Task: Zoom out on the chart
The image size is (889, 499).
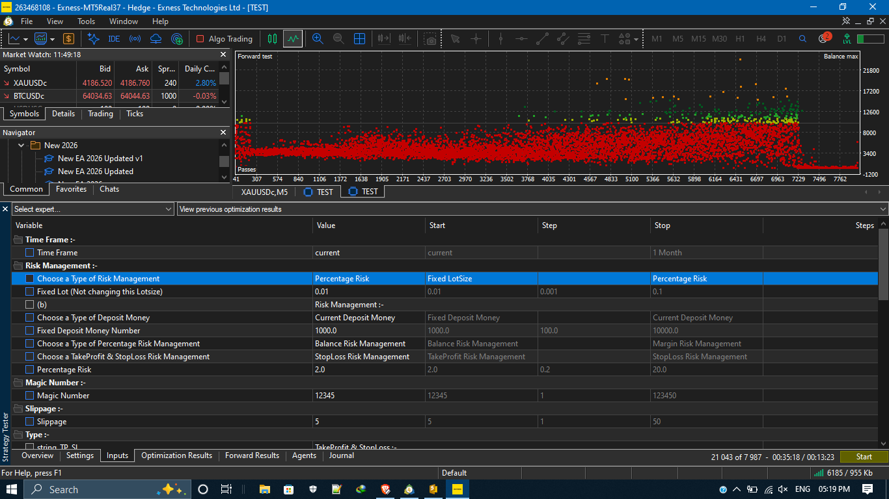Action: click(338, 39)
